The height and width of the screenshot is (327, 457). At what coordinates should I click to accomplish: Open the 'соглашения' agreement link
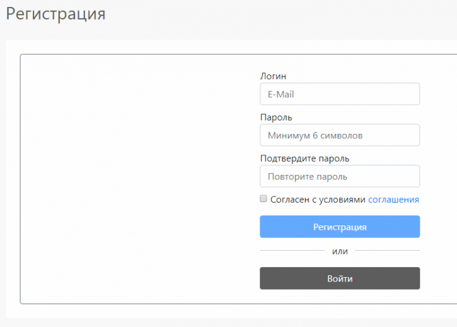pos(393,199)
